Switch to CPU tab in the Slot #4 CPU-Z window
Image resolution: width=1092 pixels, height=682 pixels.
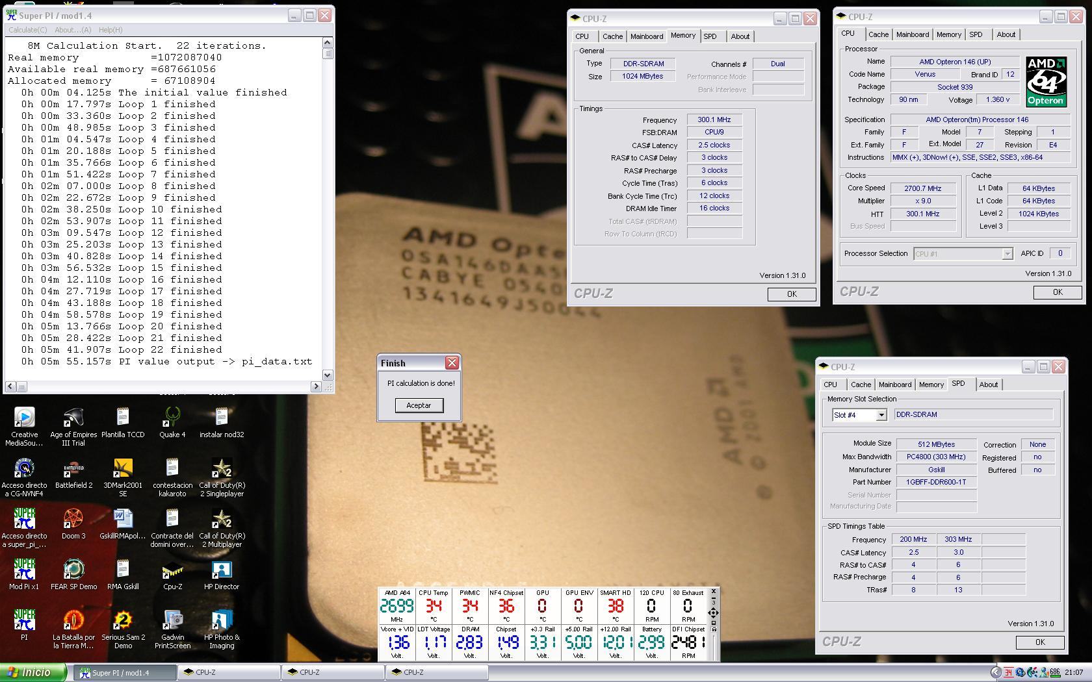point(830,385)
